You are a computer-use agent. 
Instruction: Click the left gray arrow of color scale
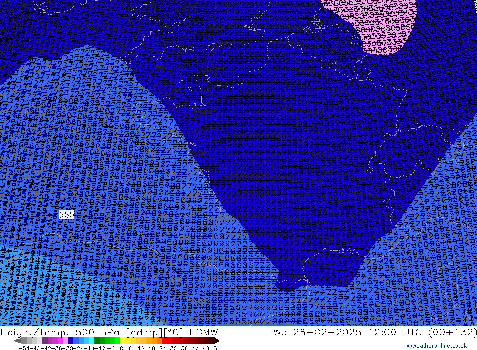point(17,340)
